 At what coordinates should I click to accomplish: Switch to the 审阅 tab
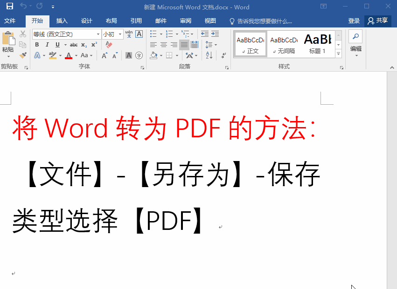[x=186, y=21]
